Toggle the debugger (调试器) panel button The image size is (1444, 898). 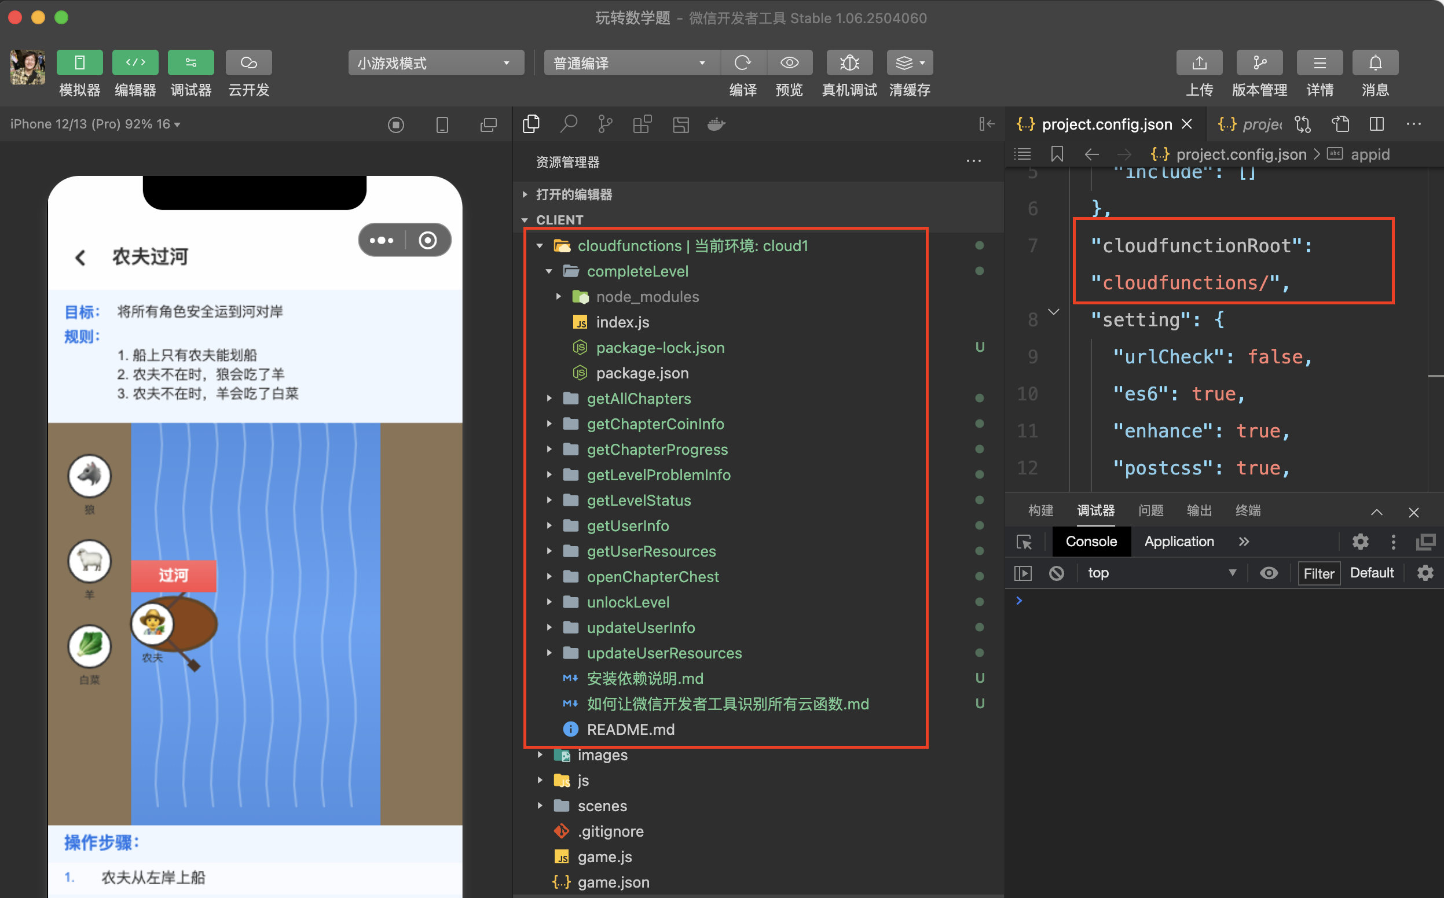pyautogui.click(x=190, y=63)
